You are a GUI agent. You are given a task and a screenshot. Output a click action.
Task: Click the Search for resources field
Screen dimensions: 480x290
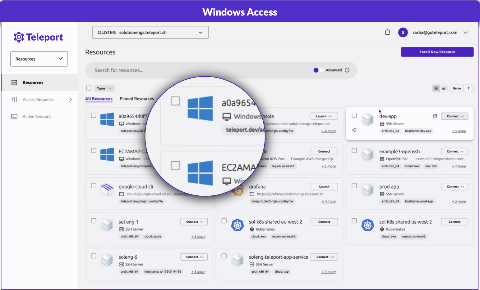[x=196, y=70]
